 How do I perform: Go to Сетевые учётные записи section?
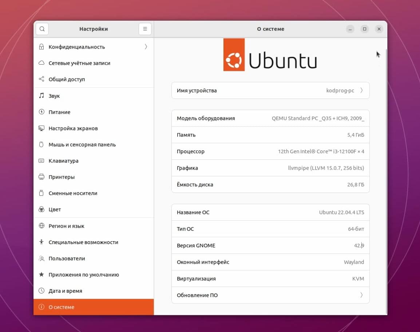click(94, 63)
